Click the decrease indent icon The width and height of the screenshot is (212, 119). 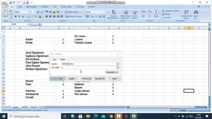pyautogui.click(x=58, y=17)
